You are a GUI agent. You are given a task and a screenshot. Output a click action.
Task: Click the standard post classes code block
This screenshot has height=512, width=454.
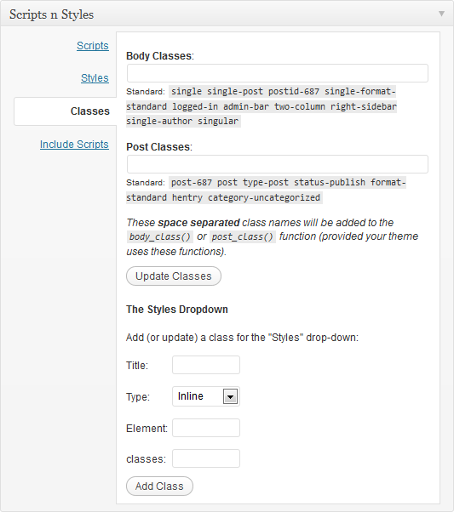click(266, 190)
